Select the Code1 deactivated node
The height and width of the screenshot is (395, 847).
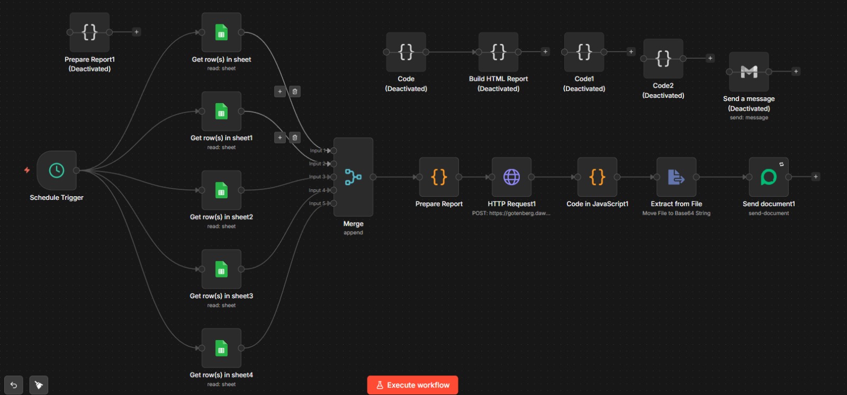[584, 52]
